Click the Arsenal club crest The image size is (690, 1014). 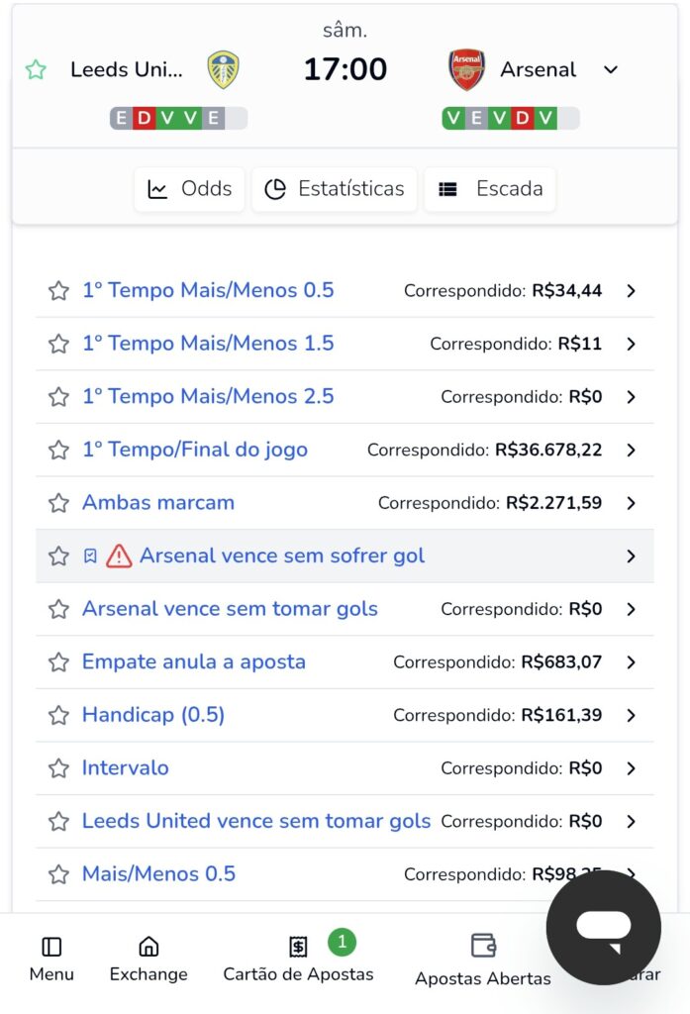(x=465, y=69)
